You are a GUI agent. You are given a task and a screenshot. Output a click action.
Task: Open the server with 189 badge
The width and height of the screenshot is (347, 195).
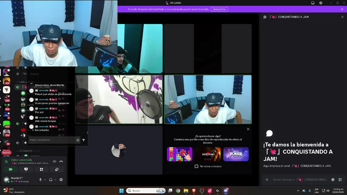(x=7, y=107)
